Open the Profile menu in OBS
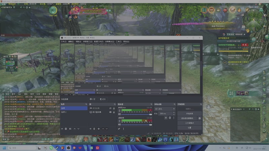This screenshot has width=269, height=151. pyautogui.click(x=99, y=42)
